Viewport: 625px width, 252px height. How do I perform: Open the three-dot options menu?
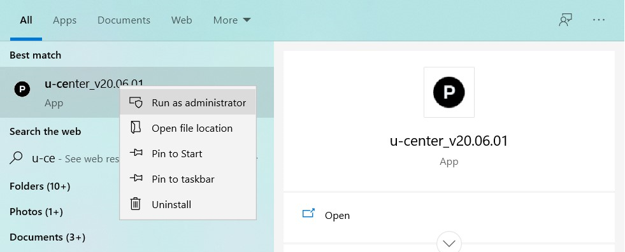click(599, 20)
